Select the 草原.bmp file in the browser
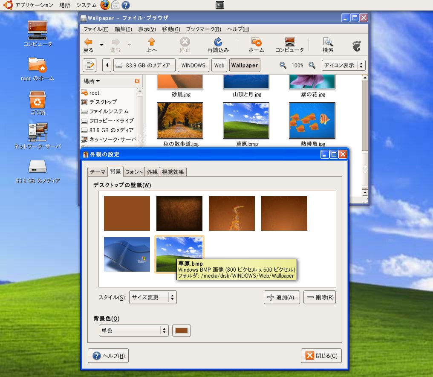Viewport: 433px width, 377px height. point(246,121)
